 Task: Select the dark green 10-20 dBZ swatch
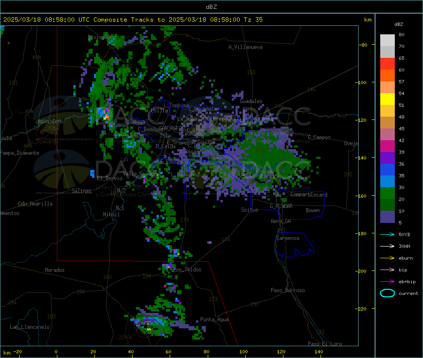387,205
